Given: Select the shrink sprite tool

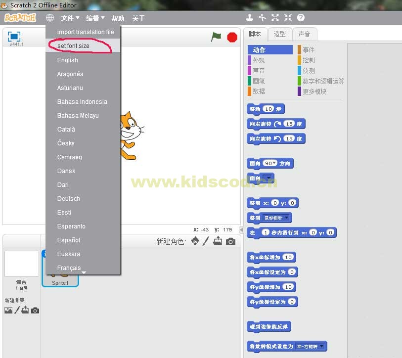Looking at the screenshot, I should click(x=288, y=17).
